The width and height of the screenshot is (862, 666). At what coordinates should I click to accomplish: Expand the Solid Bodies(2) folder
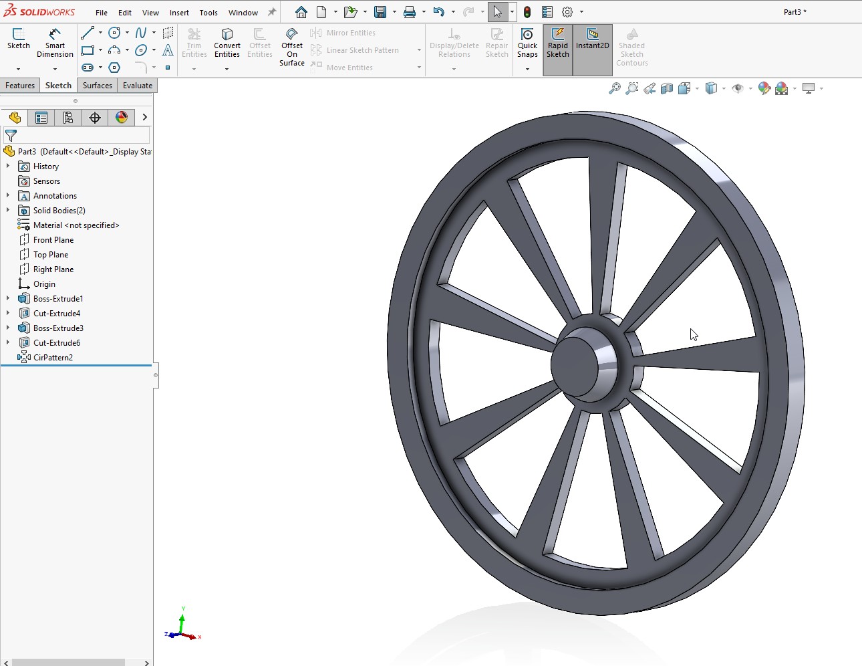click(8, 211)
